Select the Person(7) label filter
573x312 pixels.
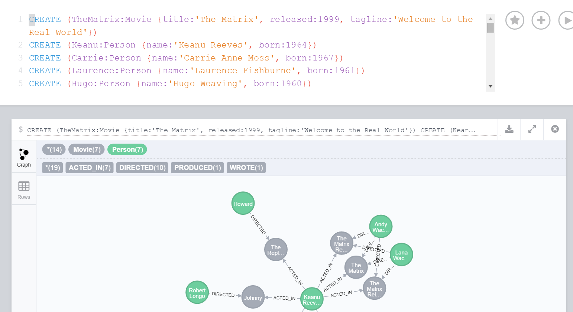point(127,149)
